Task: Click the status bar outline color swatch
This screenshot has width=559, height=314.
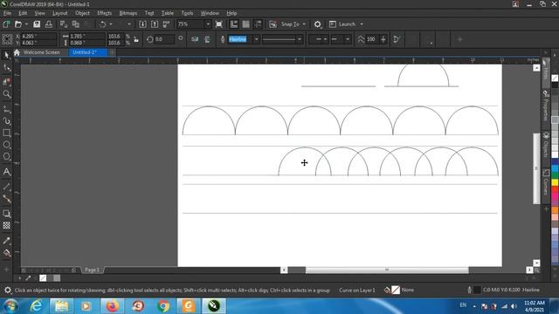Action: click(x=477, y=290)
